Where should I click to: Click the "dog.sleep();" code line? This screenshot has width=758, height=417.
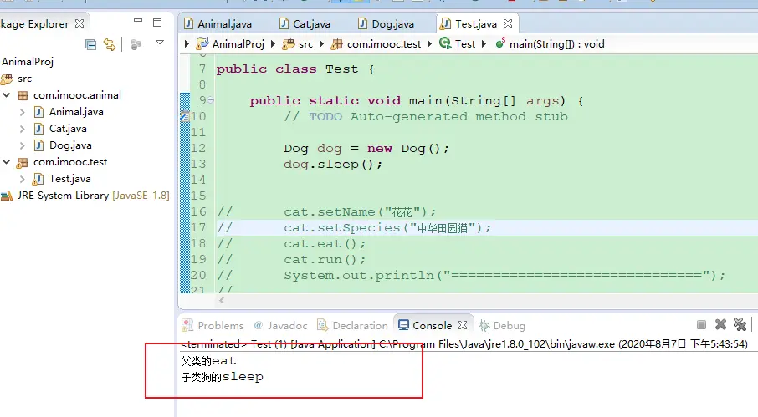333,164
